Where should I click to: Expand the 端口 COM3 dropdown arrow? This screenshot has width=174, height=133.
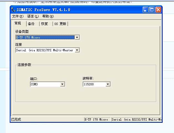[x=62, y=84]
